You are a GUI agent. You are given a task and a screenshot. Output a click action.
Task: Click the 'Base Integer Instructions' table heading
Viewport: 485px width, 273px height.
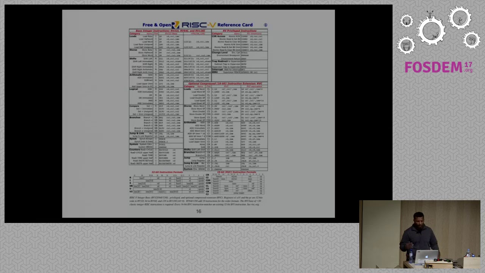click(x=170, y=31)
